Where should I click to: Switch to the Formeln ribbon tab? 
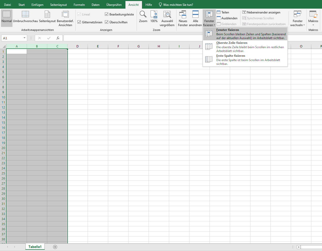pyautogui.click(x=79, y=4)
